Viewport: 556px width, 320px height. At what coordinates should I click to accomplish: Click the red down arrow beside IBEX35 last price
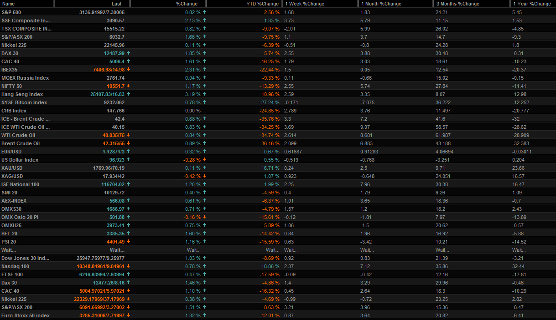click(x=128, y=70)
